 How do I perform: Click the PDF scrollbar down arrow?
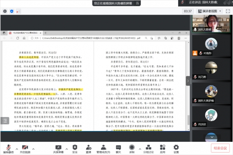(188, 130)
